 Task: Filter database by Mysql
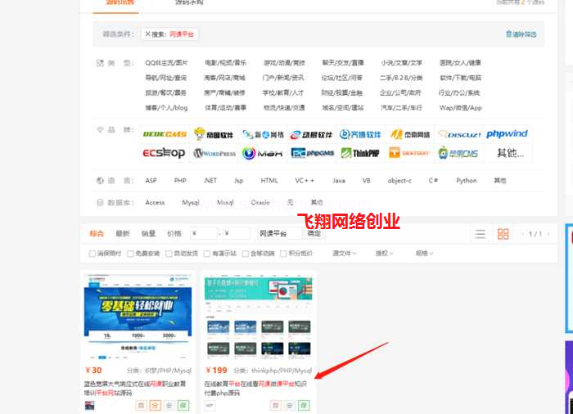191,202
